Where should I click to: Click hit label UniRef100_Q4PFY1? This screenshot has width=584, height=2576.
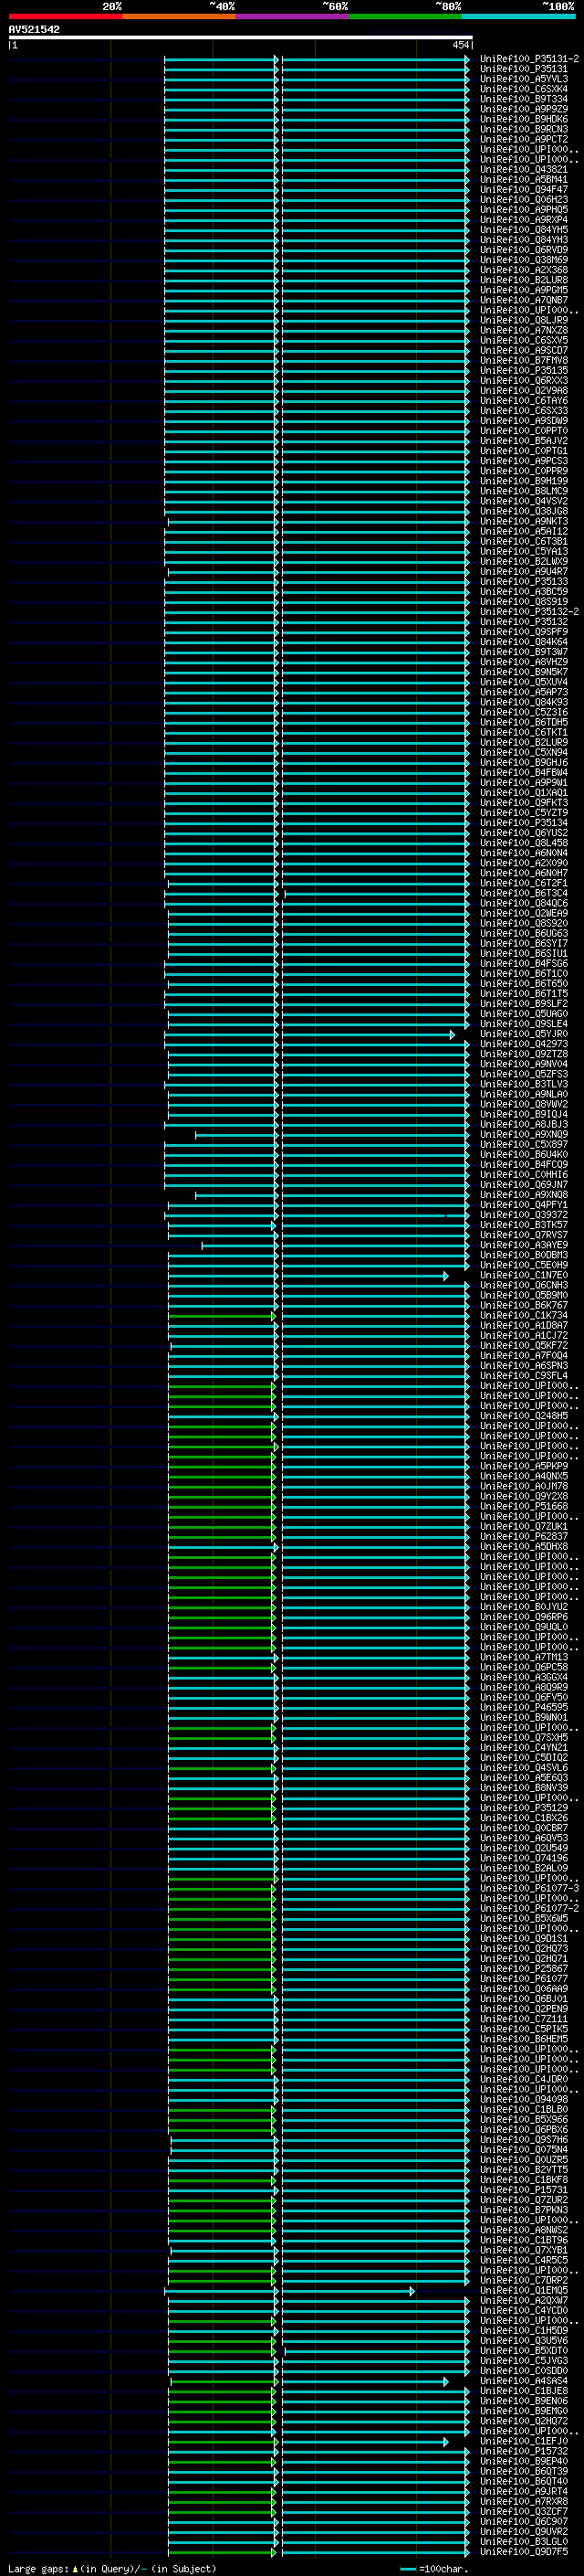[524, 1205]
